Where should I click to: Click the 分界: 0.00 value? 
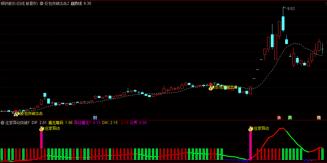138,123
